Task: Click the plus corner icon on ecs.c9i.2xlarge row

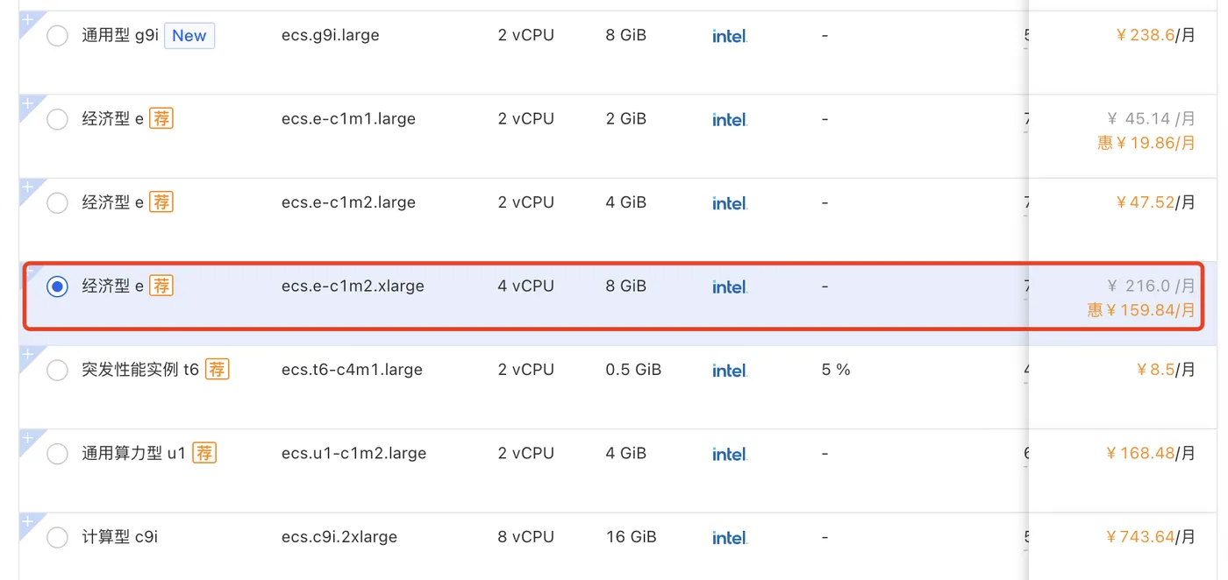Action: tap(28, 522)
